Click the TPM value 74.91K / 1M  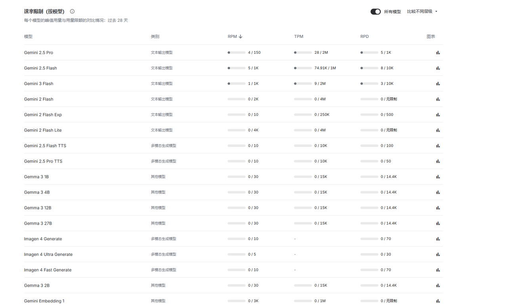coord(325,68)
